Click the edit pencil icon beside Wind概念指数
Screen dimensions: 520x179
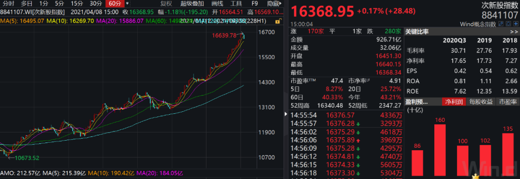[501, 24]
